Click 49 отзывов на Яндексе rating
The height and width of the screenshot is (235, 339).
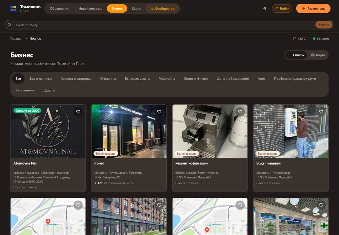(114, 183)
